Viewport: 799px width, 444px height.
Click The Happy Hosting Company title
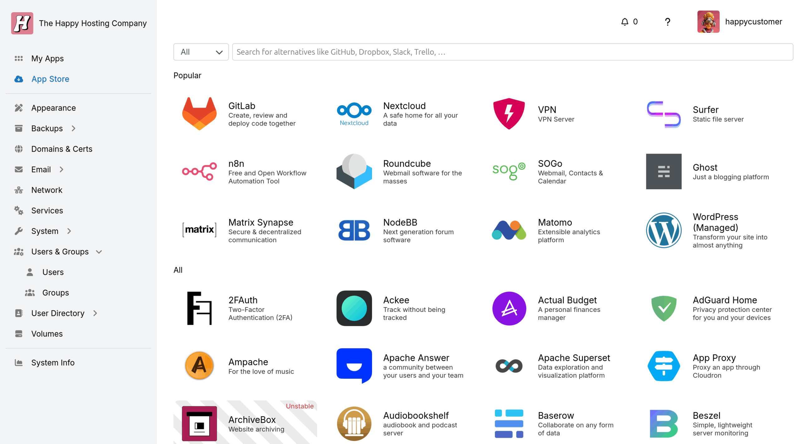click(93, 23)
